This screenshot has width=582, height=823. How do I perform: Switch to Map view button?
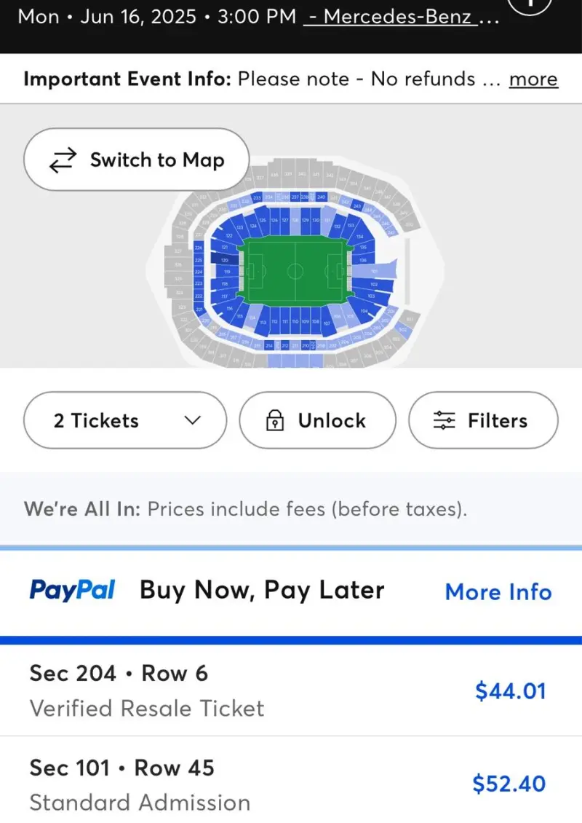point(136,160)
